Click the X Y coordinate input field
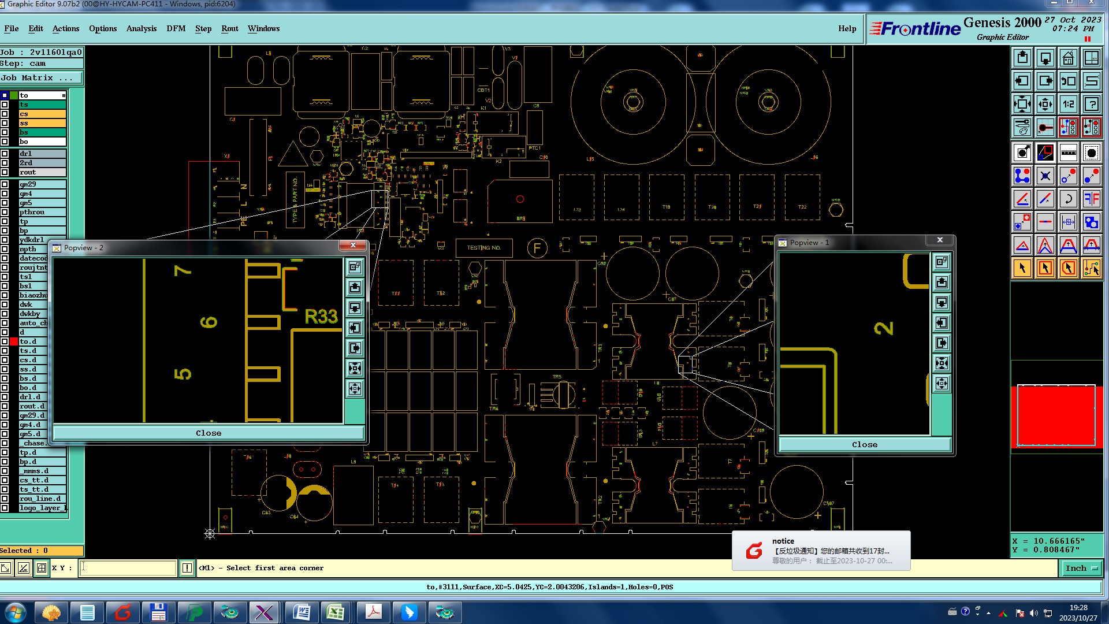 pos(128,568)
